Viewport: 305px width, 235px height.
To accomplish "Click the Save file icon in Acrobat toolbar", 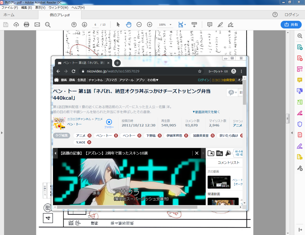I will 6,25.
